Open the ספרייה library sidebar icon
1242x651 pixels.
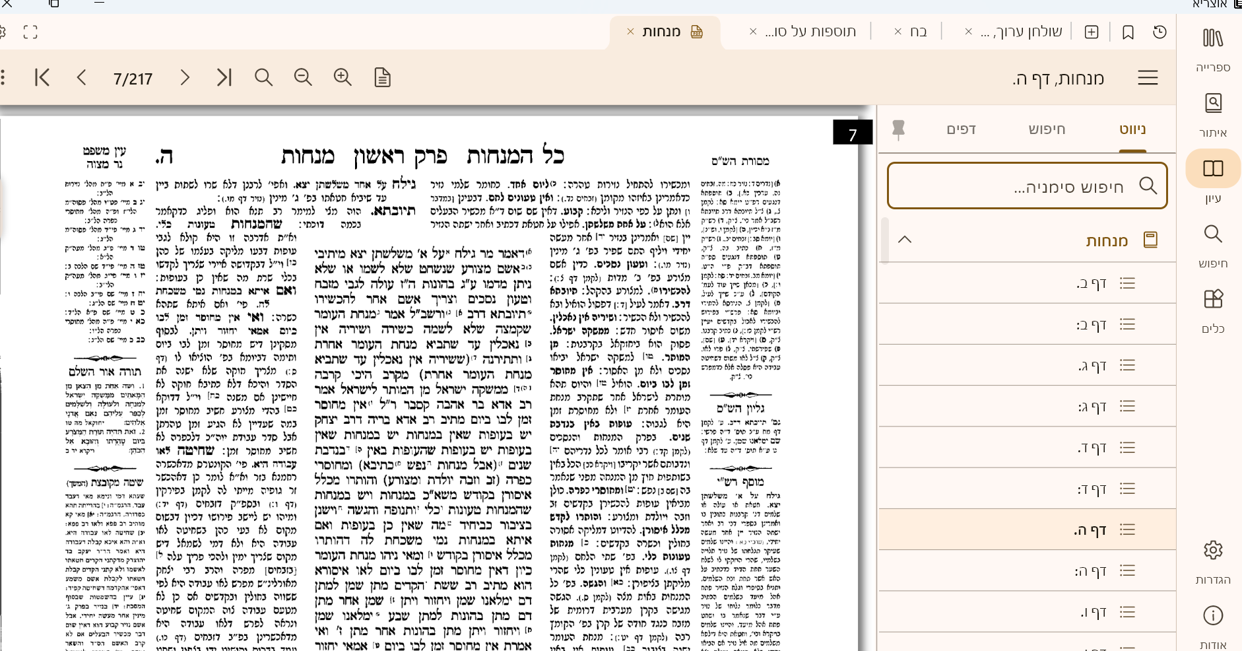point(1212,39)
